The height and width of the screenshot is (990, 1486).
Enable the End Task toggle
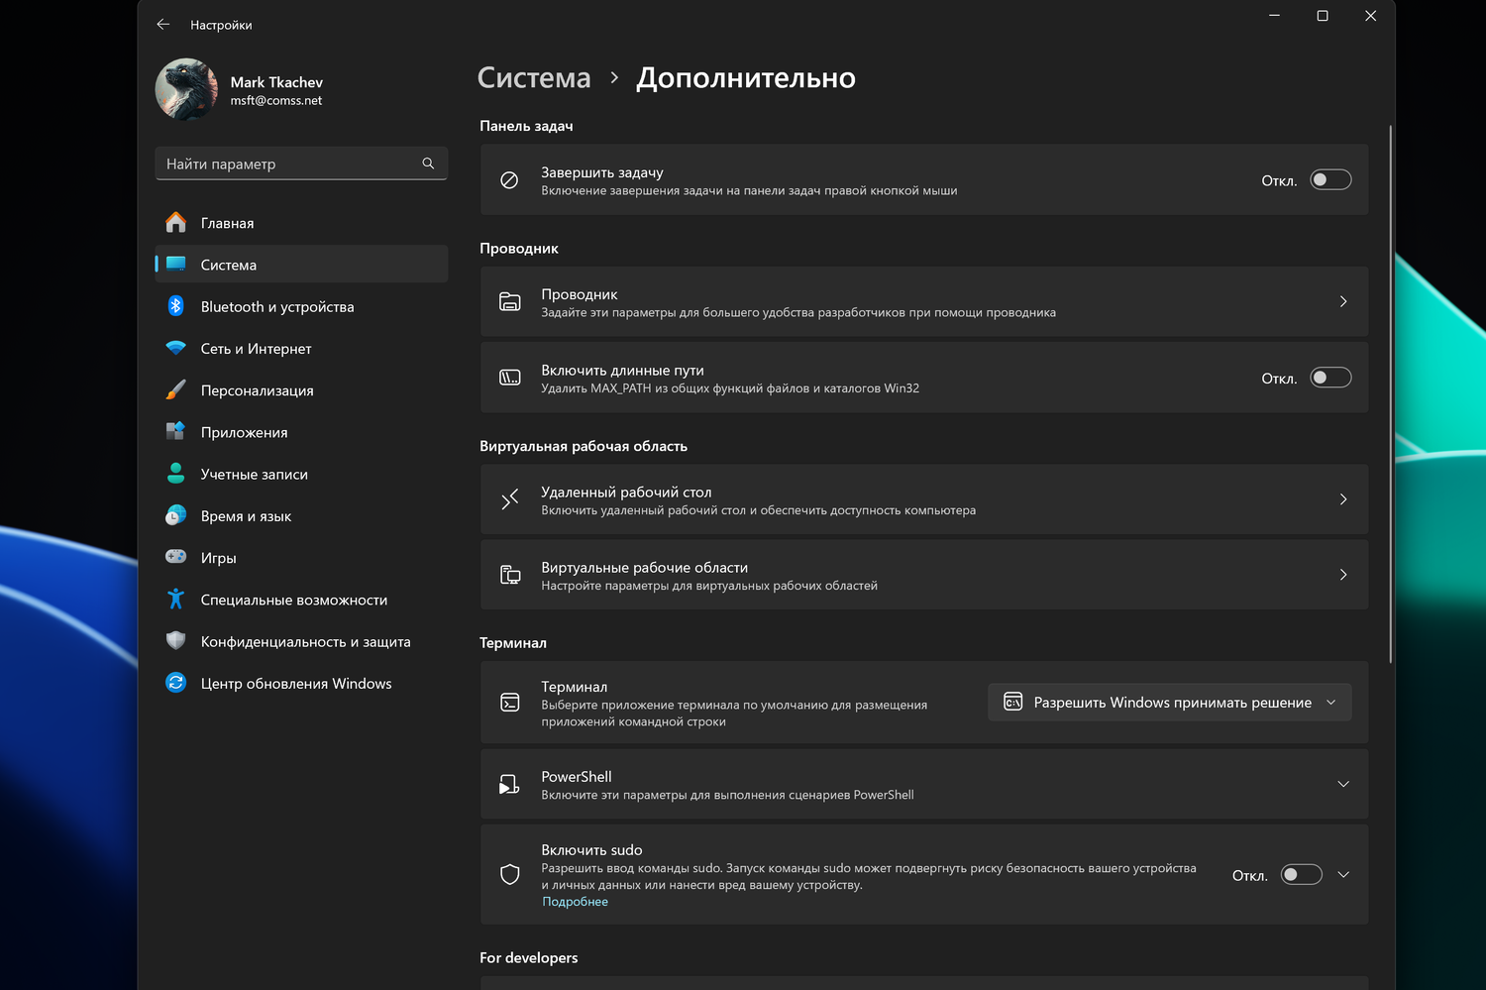click(1329, 180)
